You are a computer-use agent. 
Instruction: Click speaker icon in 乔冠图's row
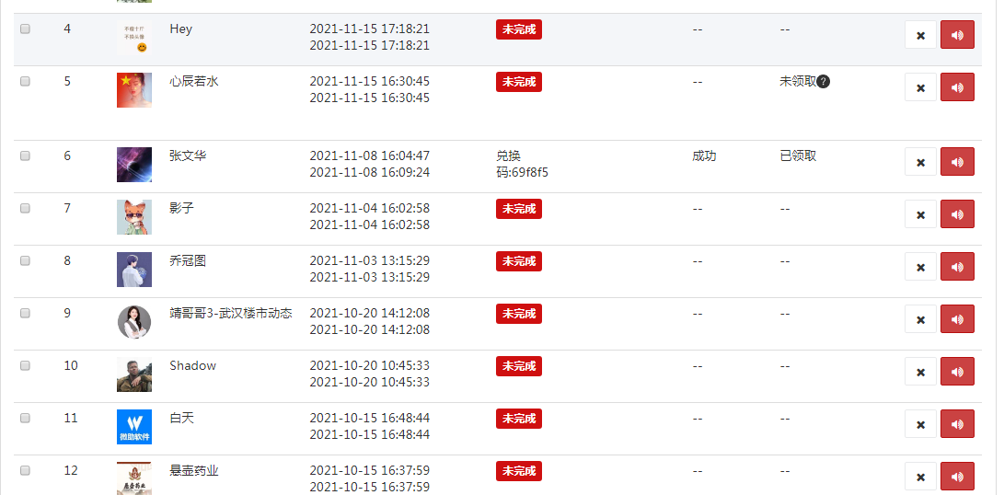tap(957, 267)
